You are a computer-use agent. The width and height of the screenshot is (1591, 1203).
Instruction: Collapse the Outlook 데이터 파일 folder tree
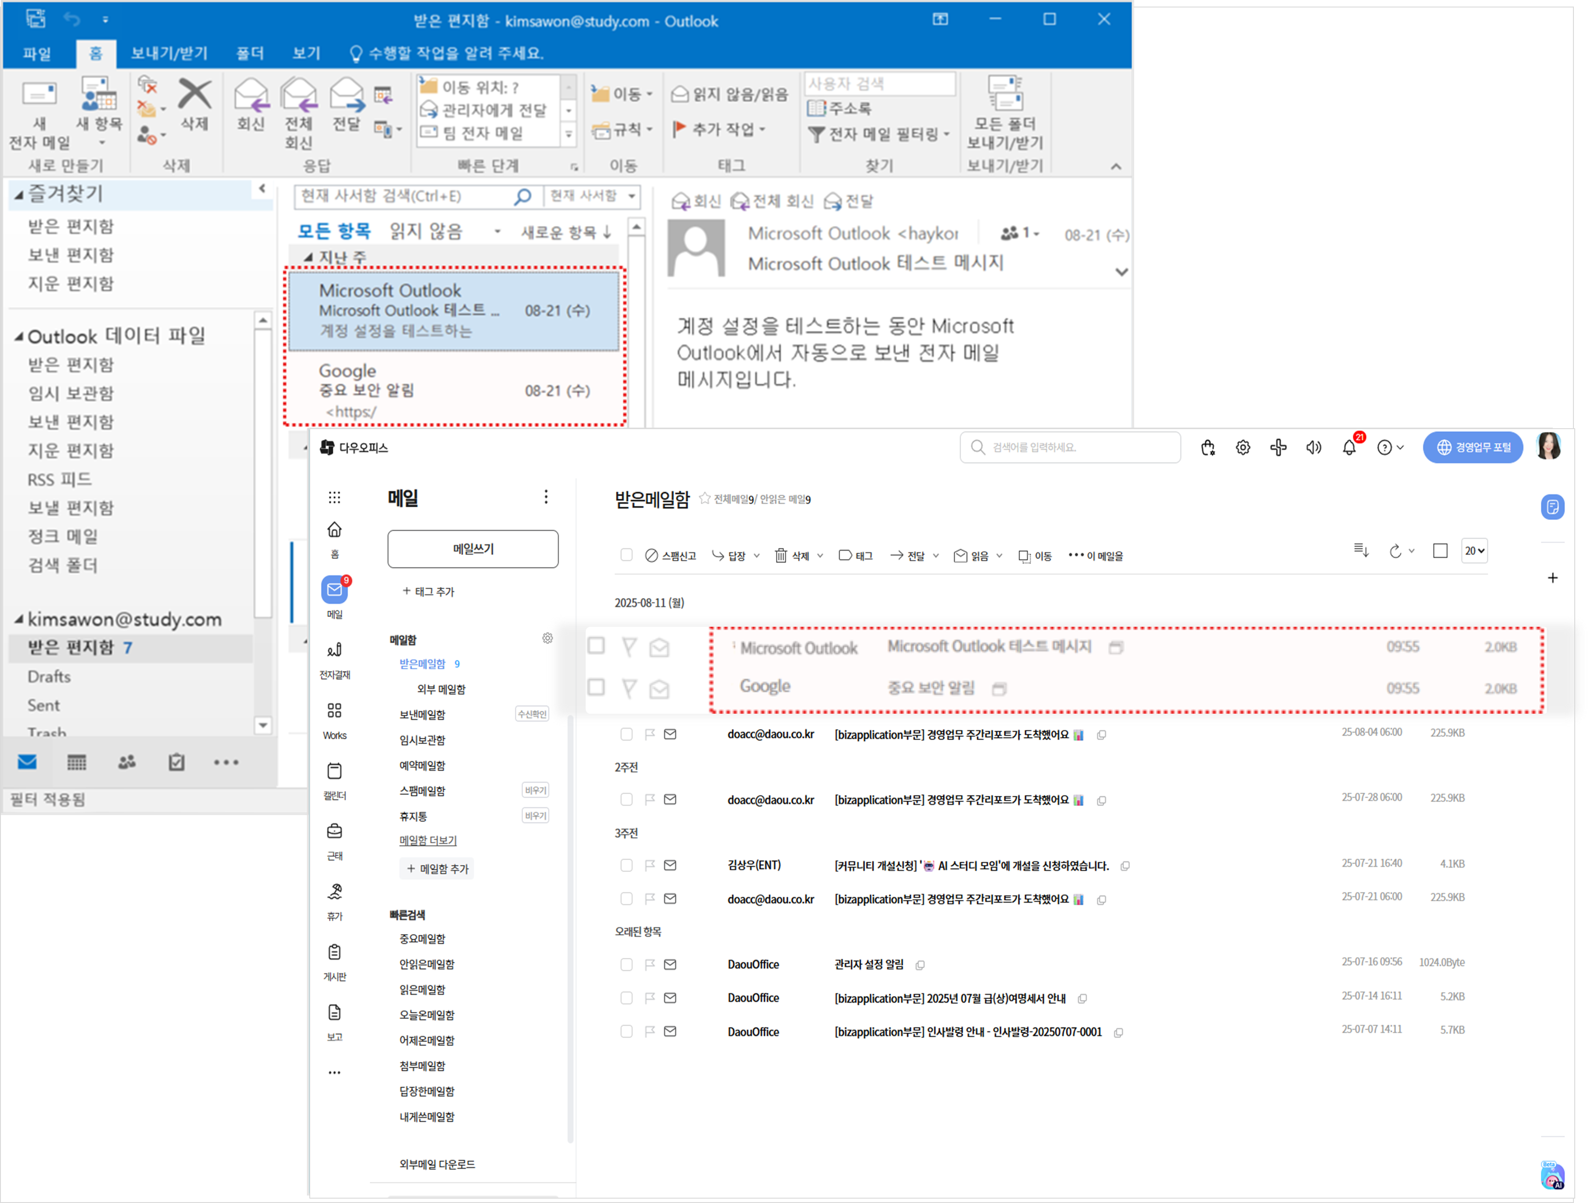(x=19, y=336)
